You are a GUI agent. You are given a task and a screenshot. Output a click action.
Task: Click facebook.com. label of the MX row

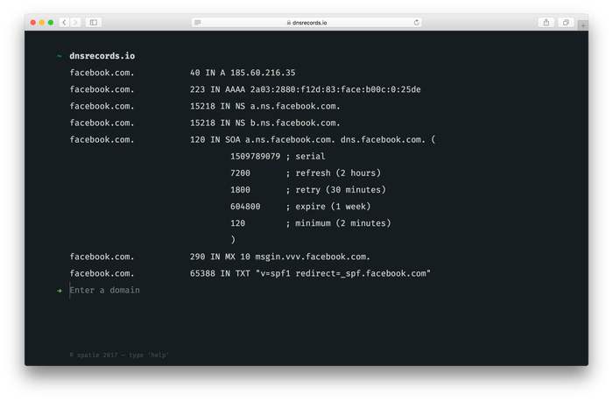coord(102,257)
